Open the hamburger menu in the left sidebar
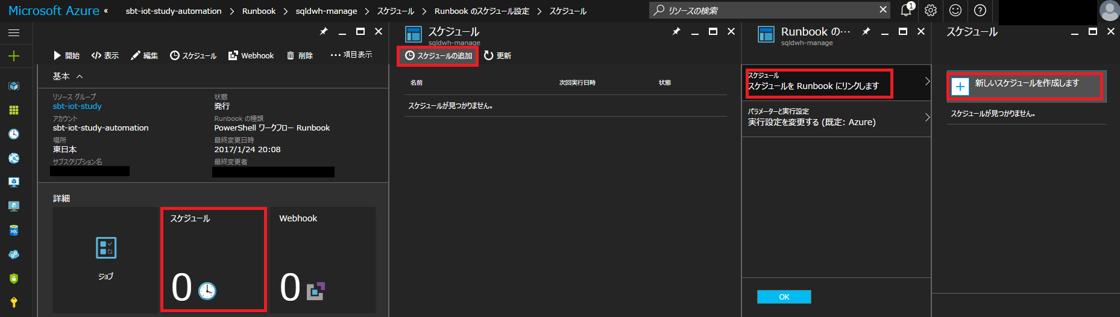 coord(14,33)
